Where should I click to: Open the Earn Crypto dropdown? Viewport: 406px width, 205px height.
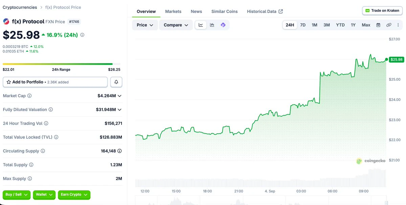[x=74, y=195]
